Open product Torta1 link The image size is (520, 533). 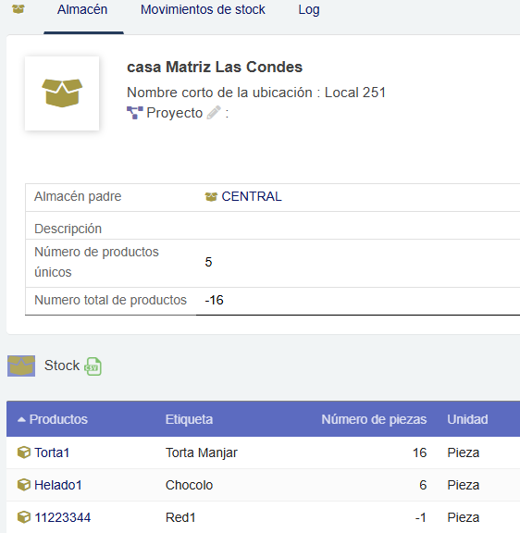click(52, 452)
